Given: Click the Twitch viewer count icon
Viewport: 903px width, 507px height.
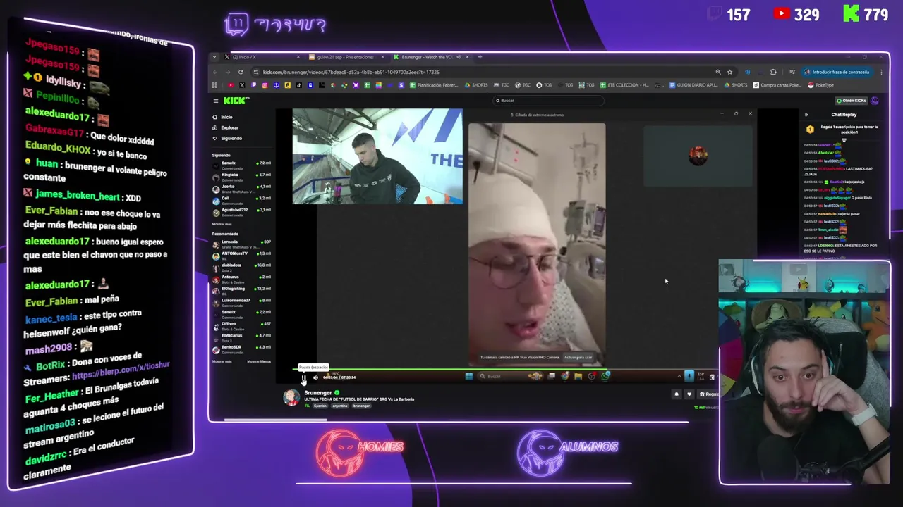Looking at the screenshot, I should (x=714, y=13).
